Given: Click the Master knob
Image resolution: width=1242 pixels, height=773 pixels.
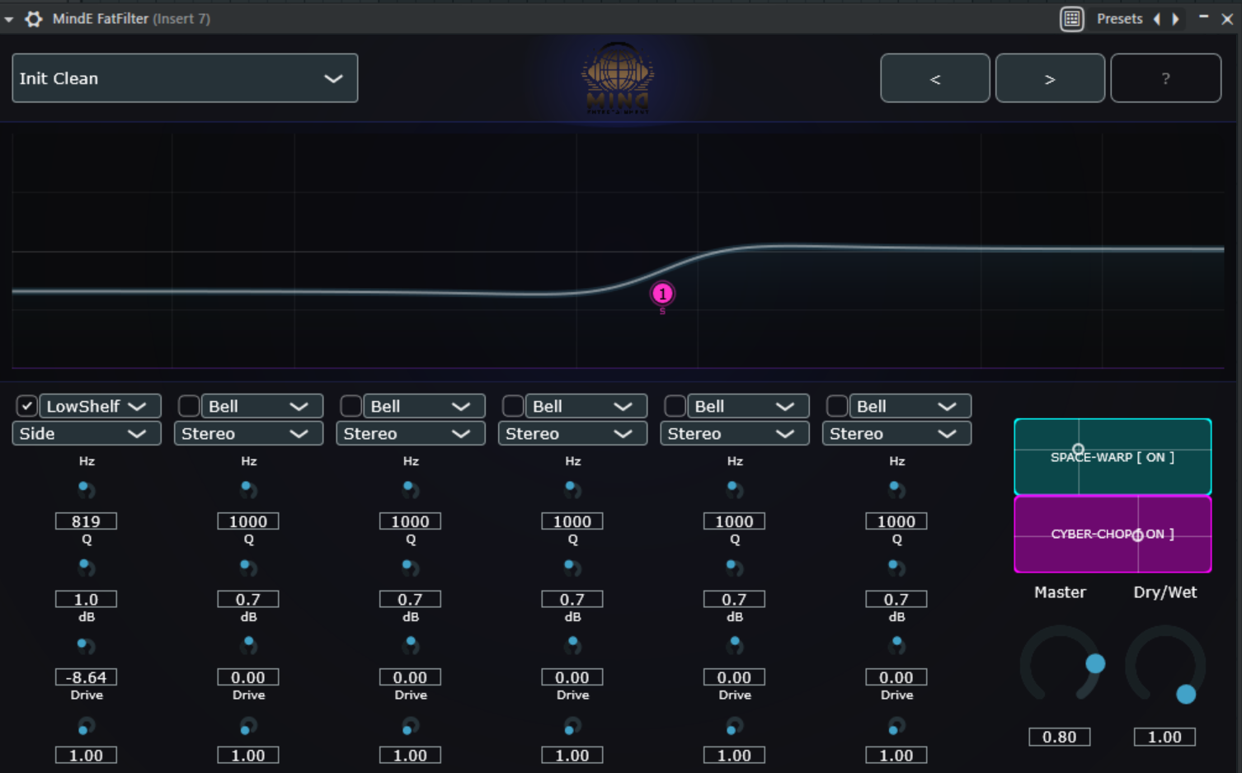Looking at the screenshot, I should coord(1060,665).
